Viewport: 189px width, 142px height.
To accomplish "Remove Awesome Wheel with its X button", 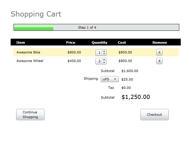I will coord(159,61).
